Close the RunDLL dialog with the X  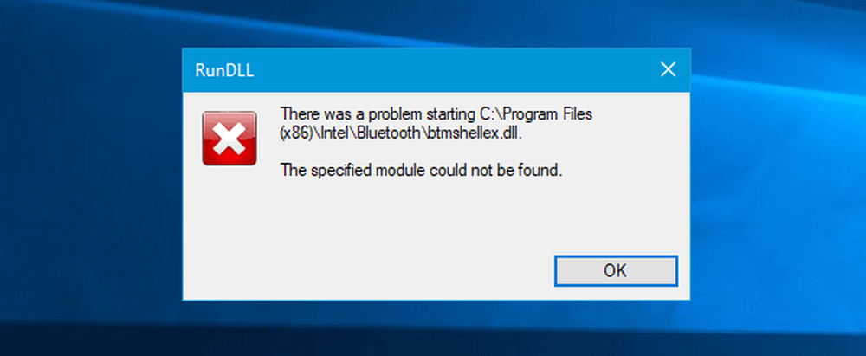tap(669, 69)
